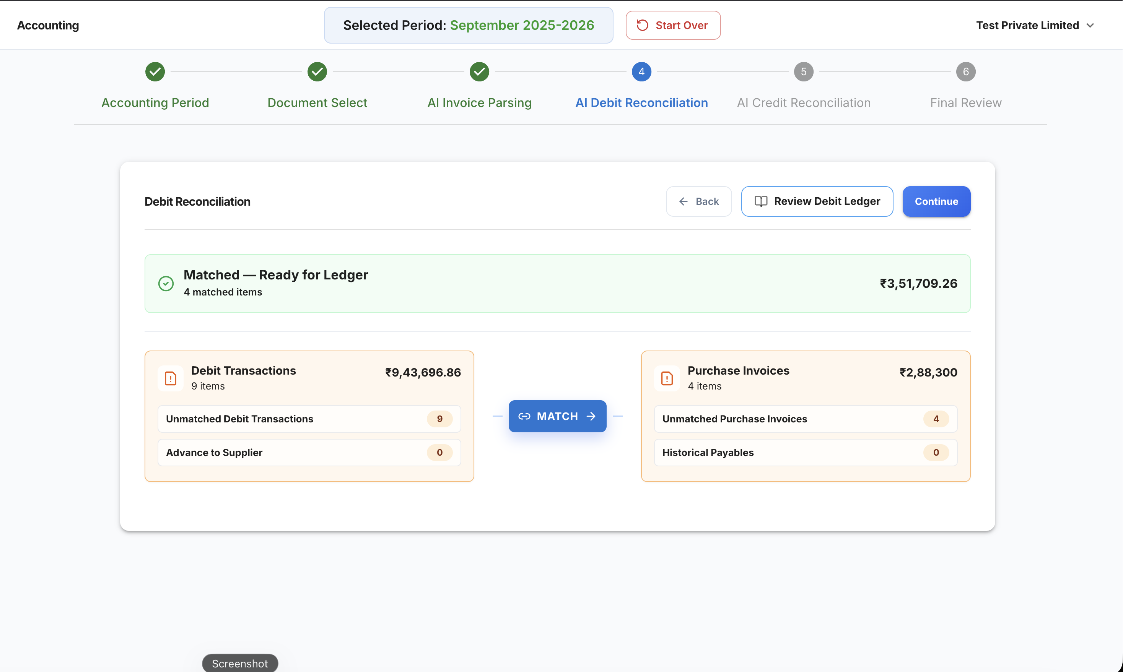Click the link icon on the MATCH button
1123x672 pixels.
[524, 416]
